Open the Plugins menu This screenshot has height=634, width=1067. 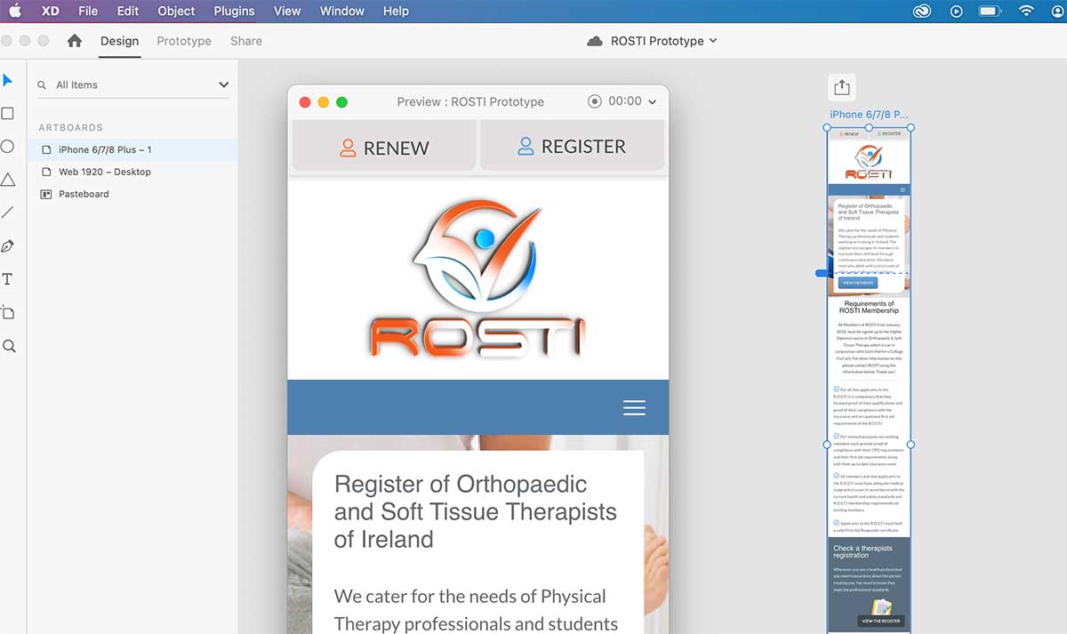[234, 11]
